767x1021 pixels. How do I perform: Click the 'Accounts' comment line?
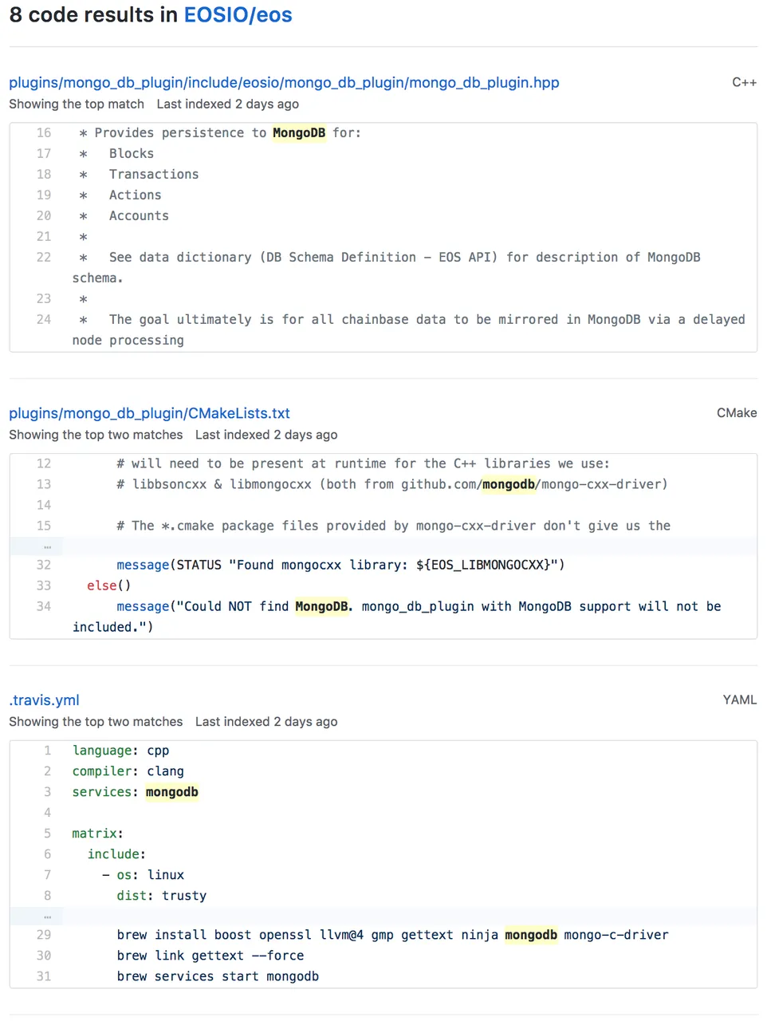click(x=139, y=216)
